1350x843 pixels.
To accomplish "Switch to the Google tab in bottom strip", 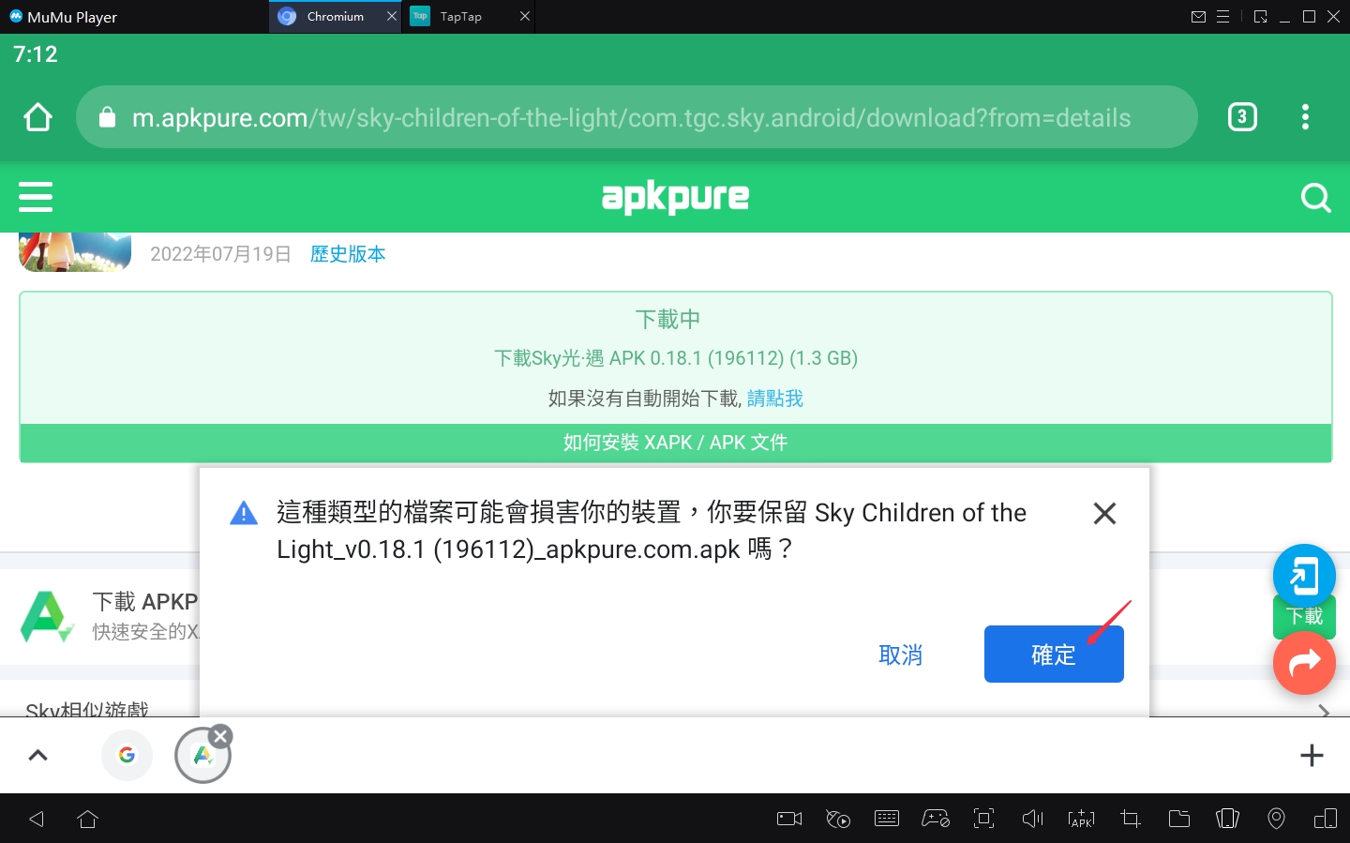I will (x=127, y=755).
